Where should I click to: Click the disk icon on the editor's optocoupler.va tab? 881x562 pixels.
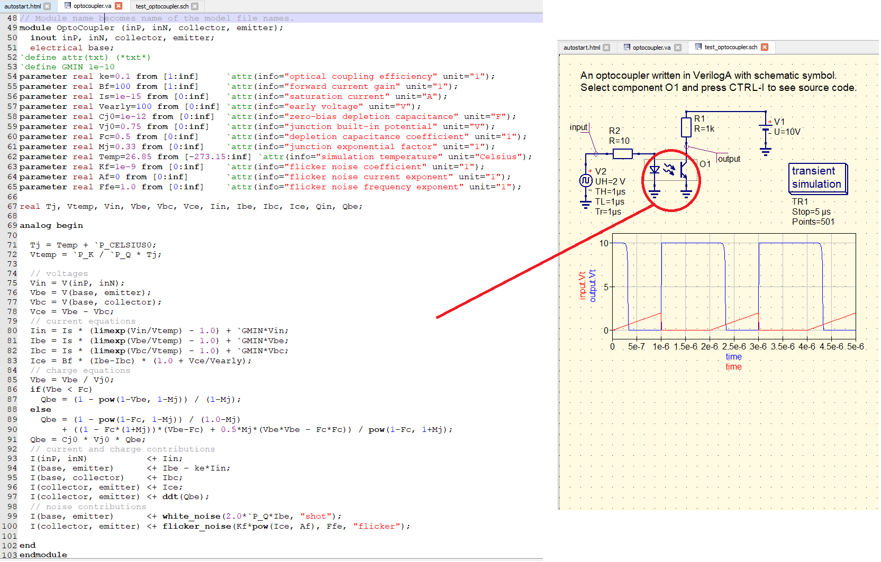[68, 6]
